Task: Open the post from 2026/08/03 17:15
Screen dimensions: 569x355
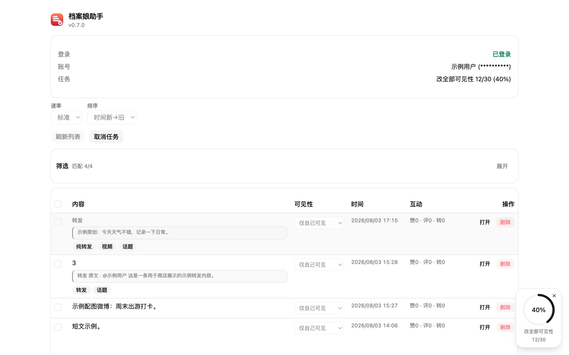Action: tap(485, 222)
